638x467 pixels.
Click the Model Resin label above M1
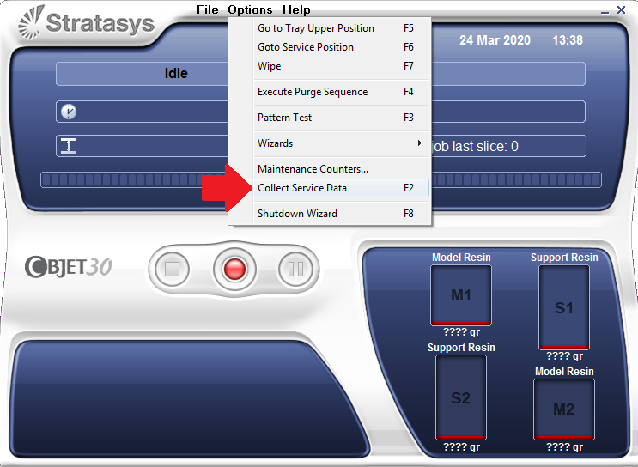pyautogui.click(x=461, y=258)
